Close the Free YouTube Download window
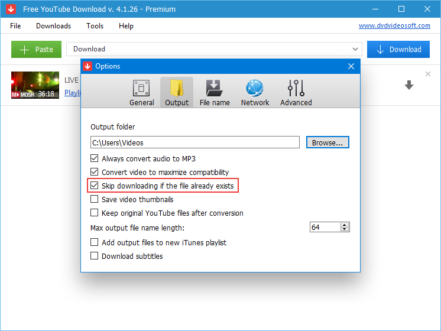This screenshot has width=441, height=331. click(427, 9)
